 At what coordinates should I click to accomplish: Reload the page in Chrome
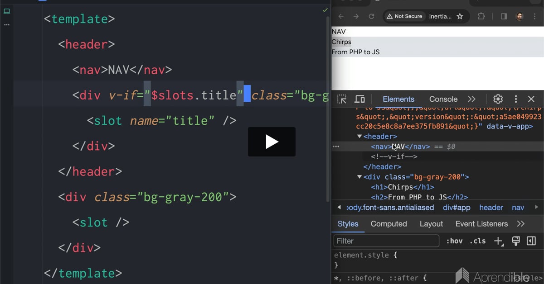[371, 16]
